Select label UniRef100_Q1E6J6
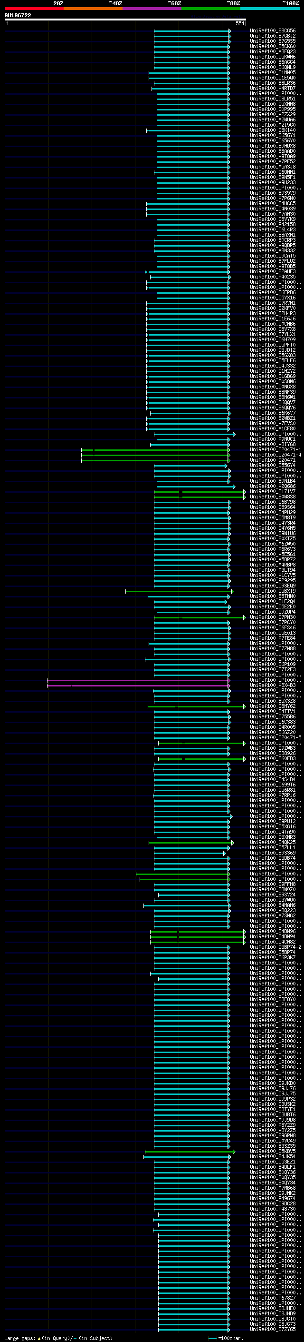The image size is (304, 1342). (x=272, y=318)
